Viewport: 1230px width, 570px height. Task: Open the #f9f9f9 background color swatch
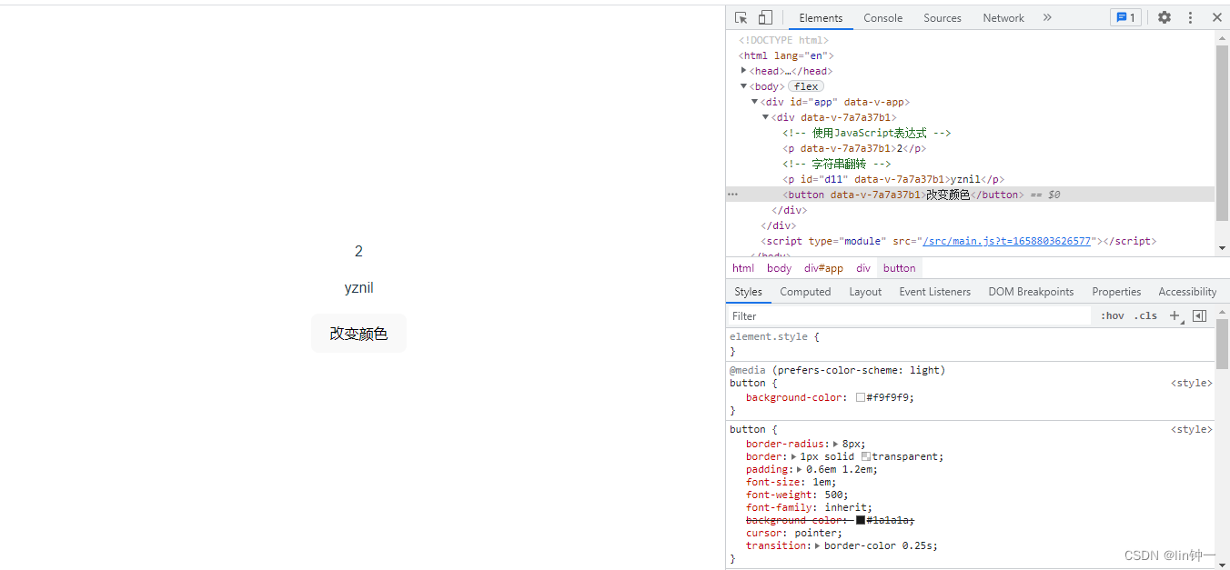tap(861, 397)
